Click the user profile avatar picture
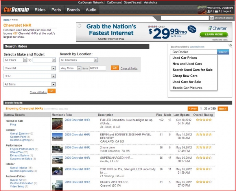This screenshot has width=236, height=191. pos(202,9)
